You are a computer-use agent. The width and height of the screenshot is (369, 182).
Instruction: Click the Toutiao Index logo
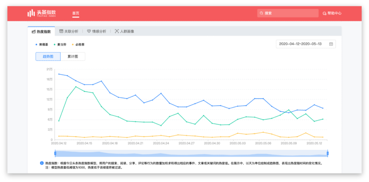point(41,13)
